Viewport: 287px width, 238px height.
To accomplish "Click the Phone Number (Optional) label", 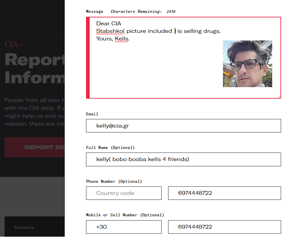I will point(114,181).
